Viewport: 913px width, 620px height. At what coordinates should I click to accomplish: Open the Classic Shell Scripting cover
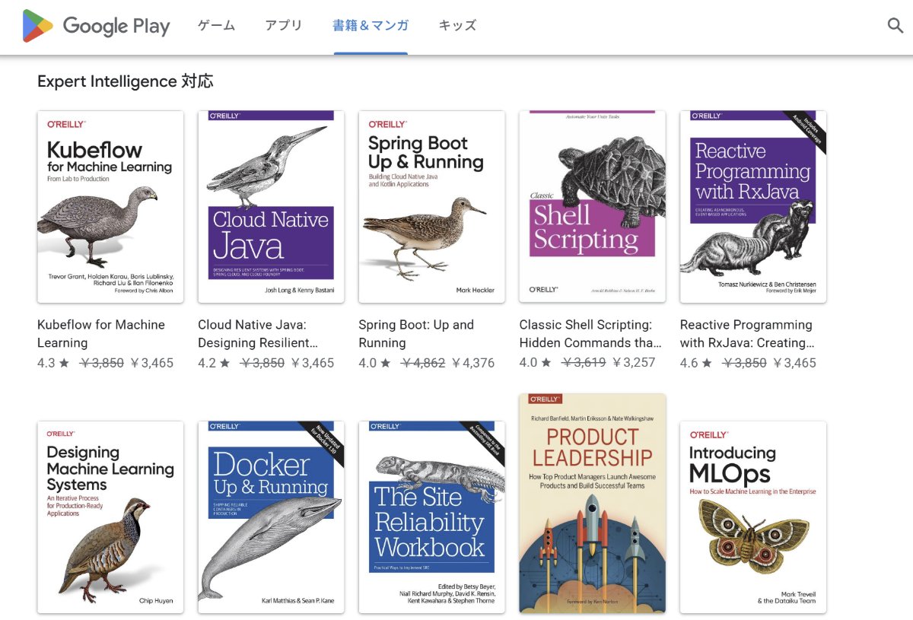[x=593, y=207]
